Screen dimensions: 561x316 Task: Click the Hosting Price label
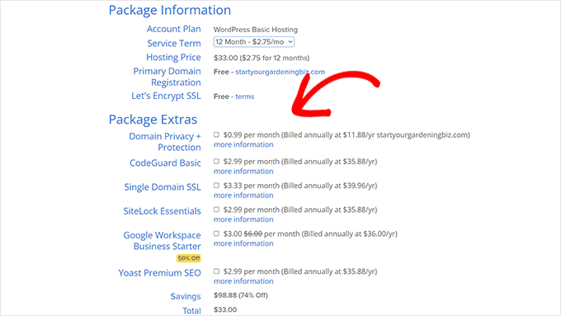tap(173, 57)
